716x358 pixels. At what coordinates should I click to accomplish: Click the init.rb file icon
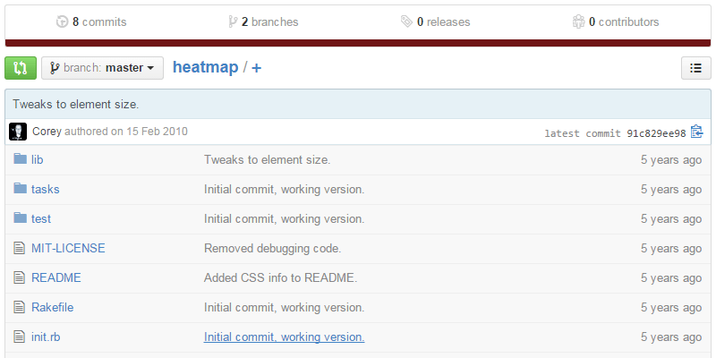click(20, 337)
